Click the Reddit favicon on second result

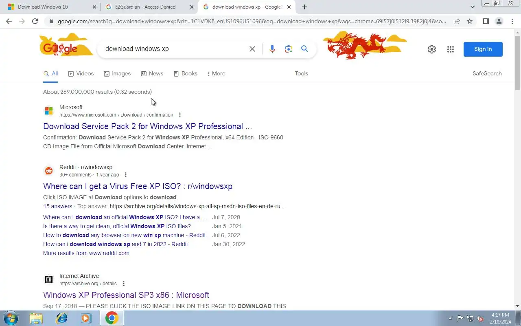pos(49,171)
